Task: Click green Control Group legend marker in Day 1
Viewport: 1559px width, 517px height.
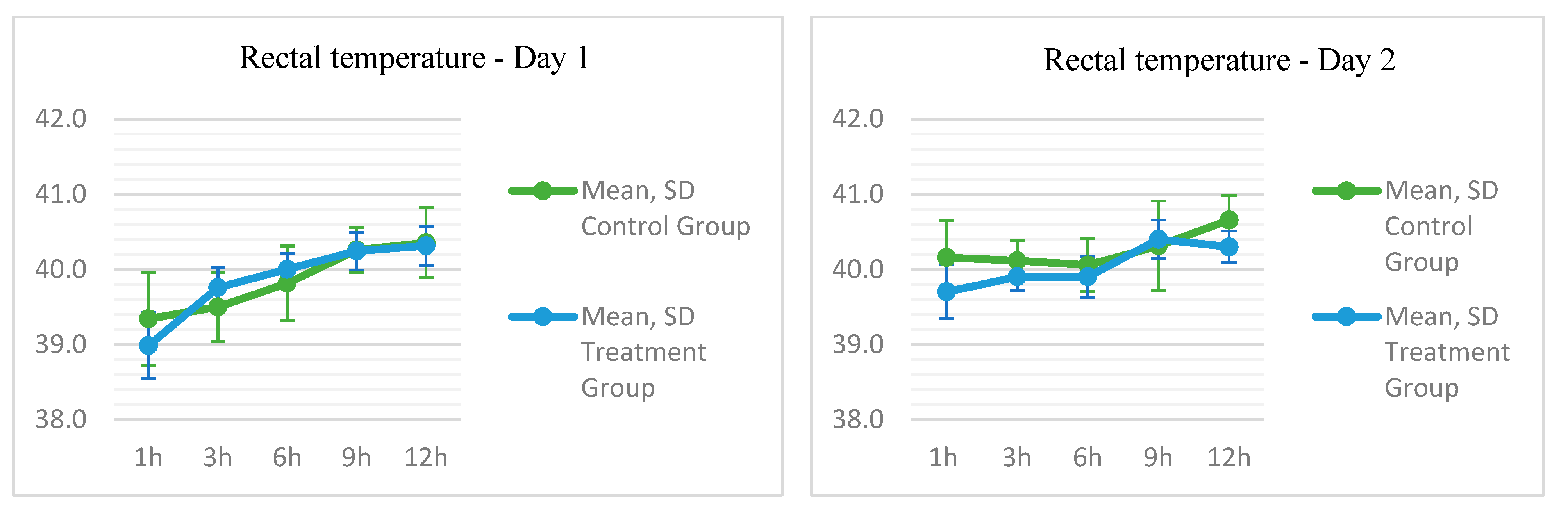Action: tap(542, 191)
